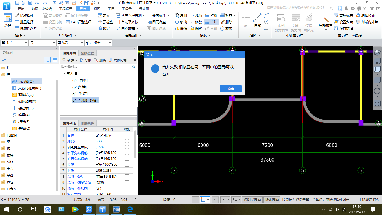Image resolution: width=382 pixels, height=215 pixels.
Task: Tick 附加 checkbox for 拉筋 row
Action: 127,165
